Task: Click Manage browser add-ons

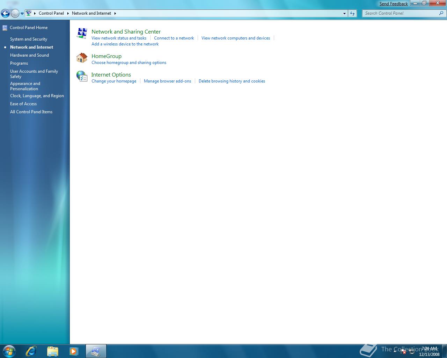Action: point(168,81)
